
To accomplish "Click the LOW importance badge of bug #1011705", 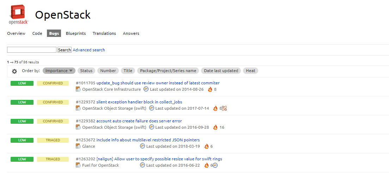I will (x=22, y=83).
